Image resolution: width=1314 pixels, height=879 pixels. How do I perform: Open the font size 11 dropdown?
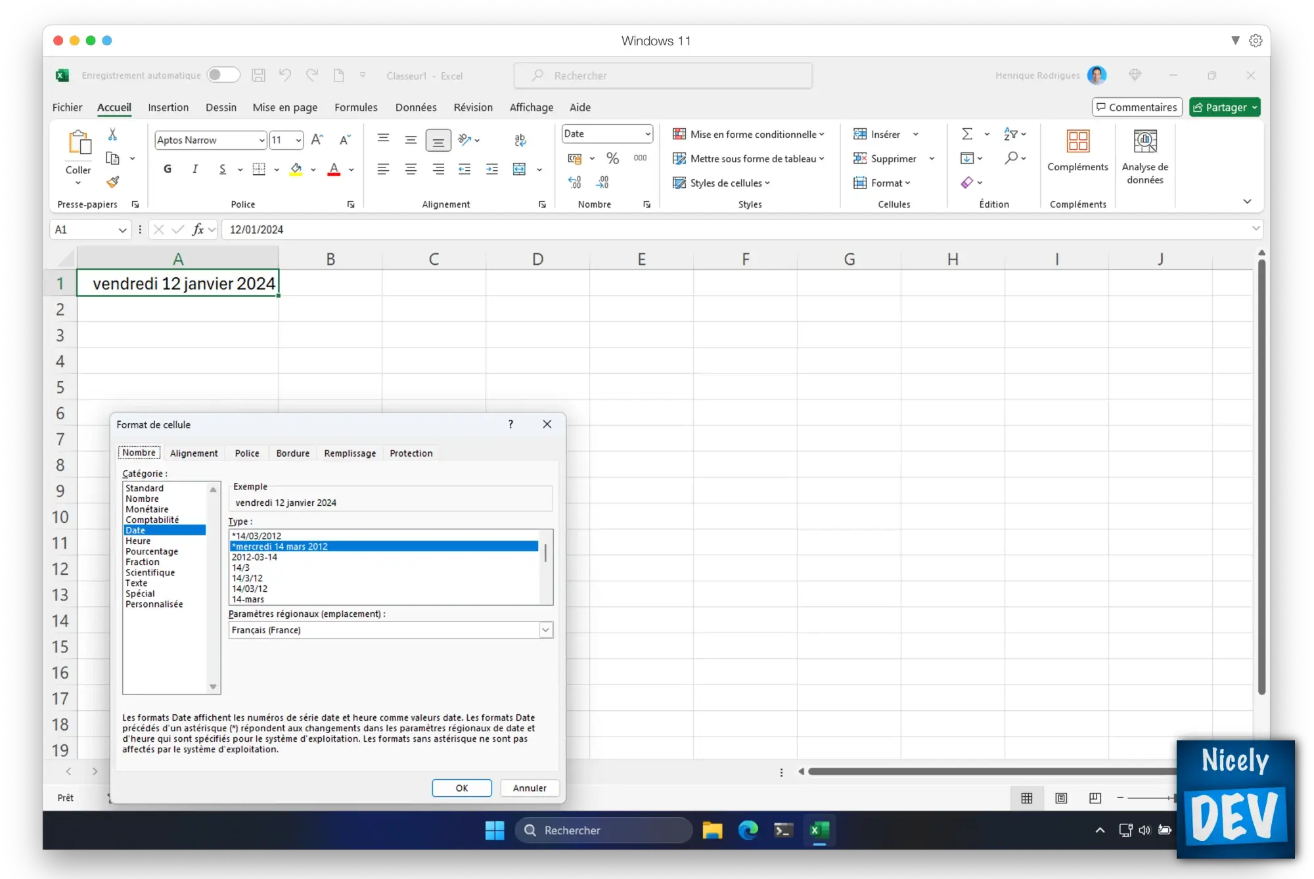tap(298, 140)
